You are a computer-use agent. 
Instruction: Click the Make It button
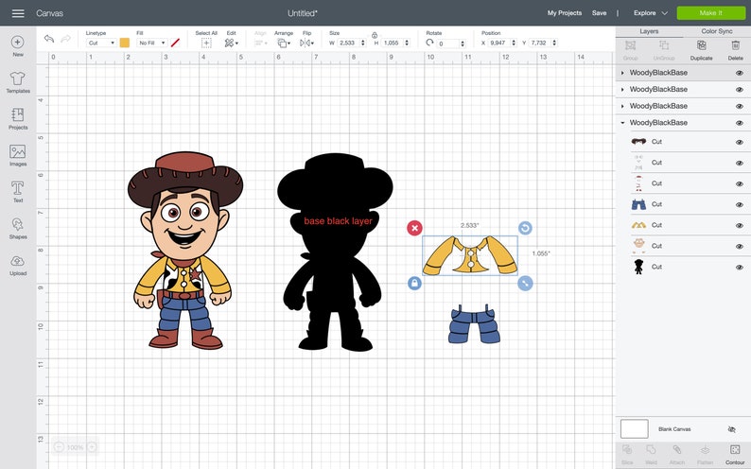coord(710,13)
